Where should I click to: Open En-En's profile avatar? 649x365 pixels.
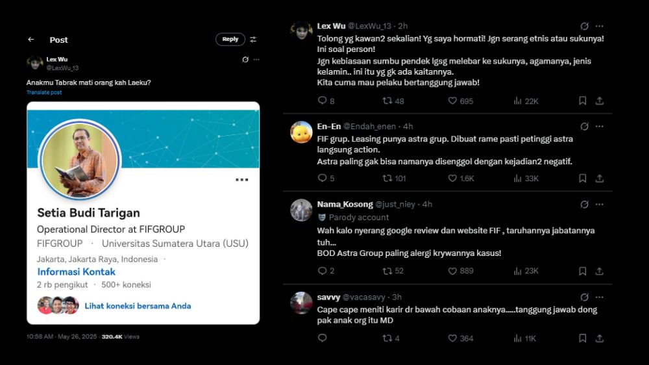pos(301,132)
